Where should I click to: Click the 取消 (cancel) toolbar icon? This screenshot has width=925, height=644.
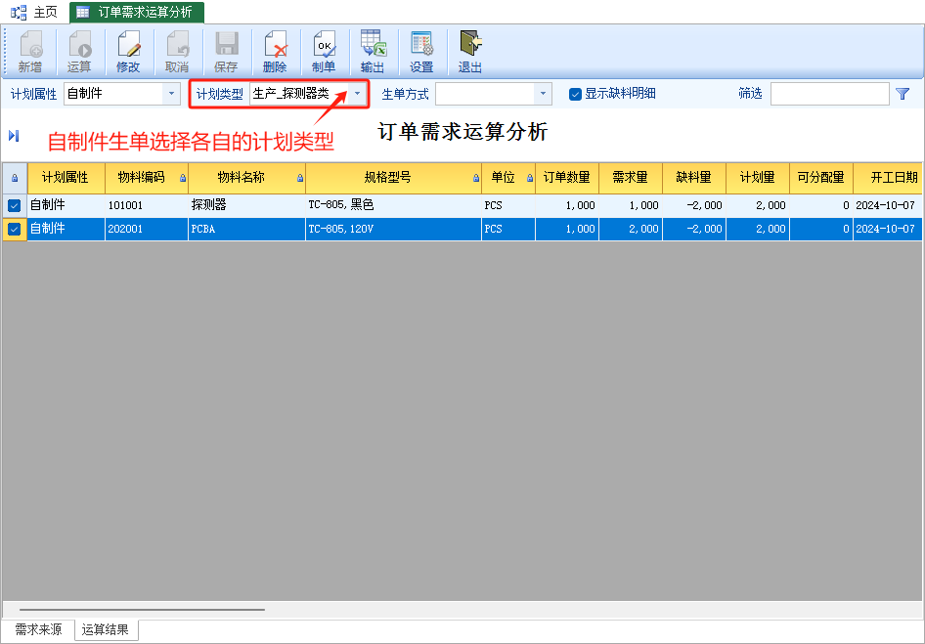[177, 52]
